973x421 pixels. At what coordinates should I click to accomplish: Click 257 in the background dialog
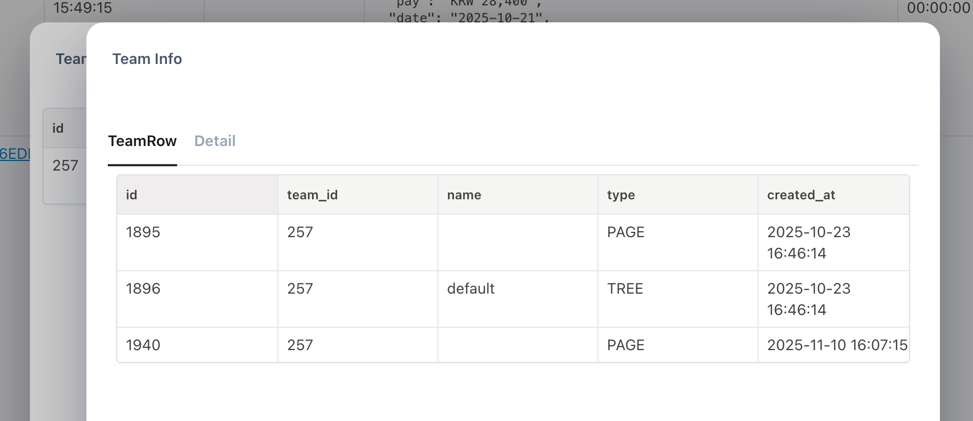tap(65, 166)
